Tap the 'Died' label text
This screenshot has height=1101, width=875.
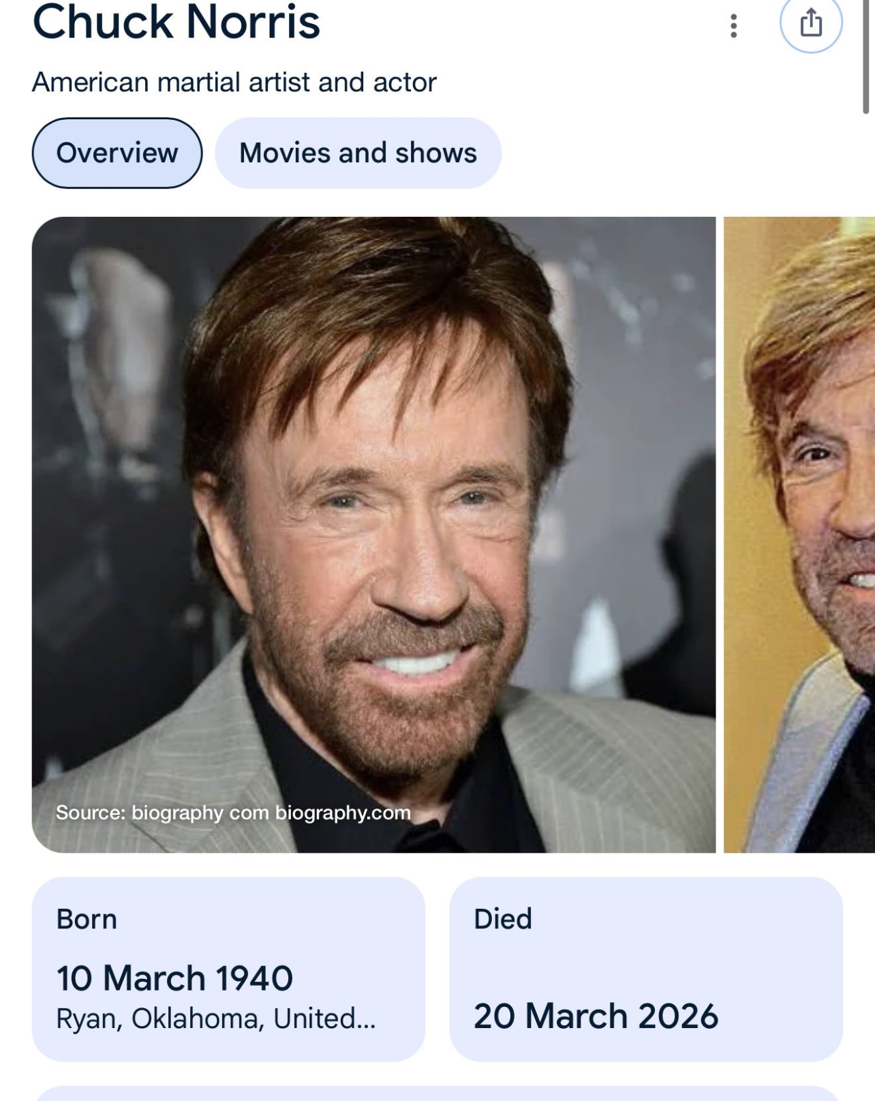tap(503, 919)
